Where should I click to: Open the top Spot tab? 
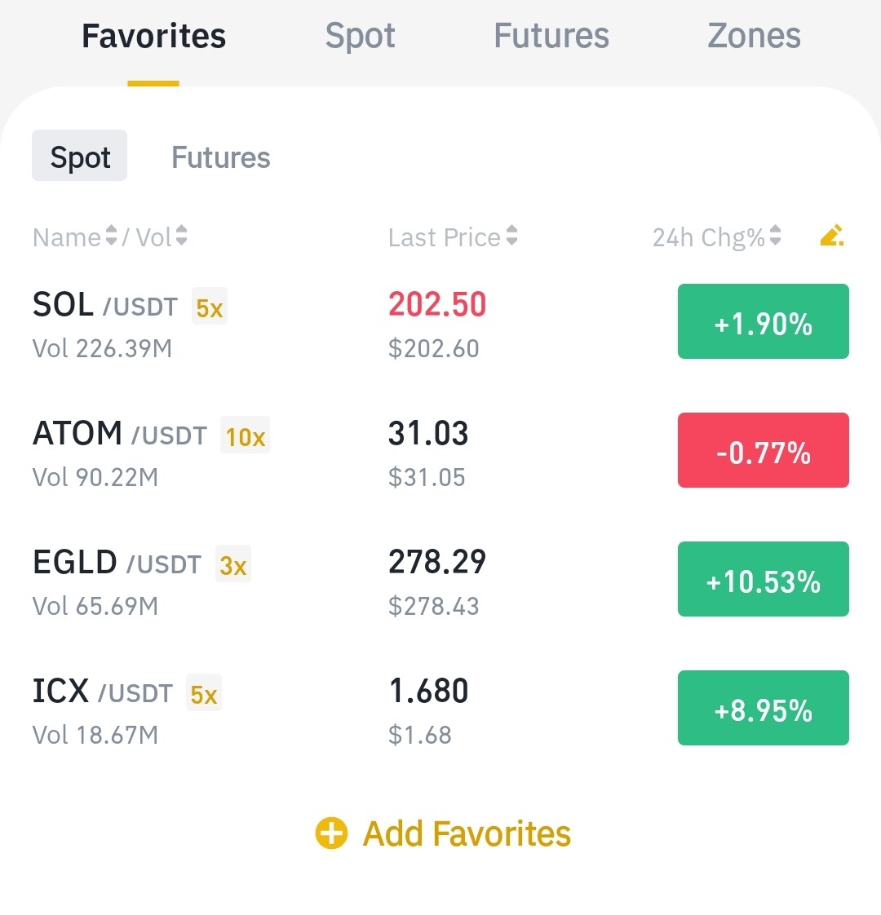tap(360, 36)
